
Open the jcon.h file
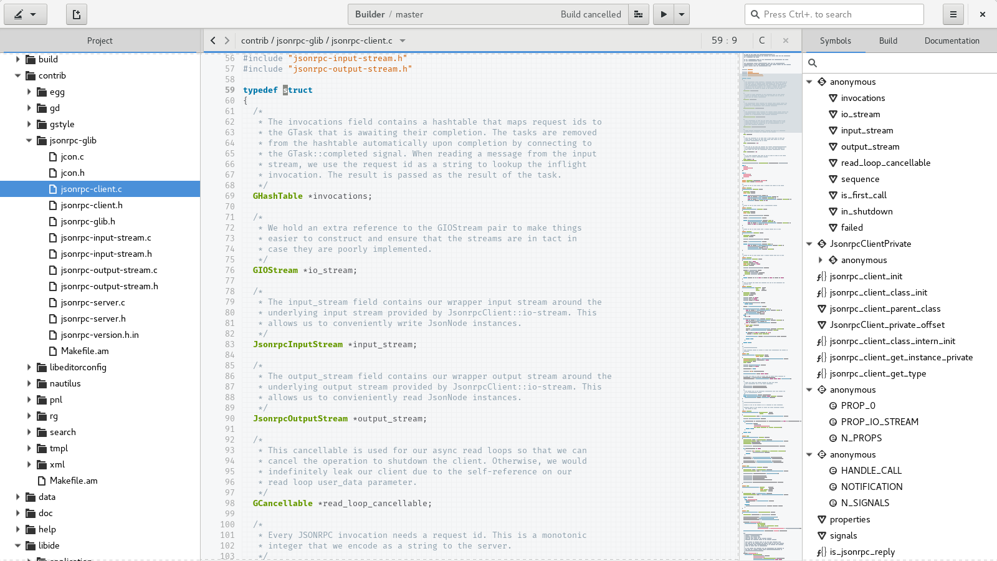[72, 173]
